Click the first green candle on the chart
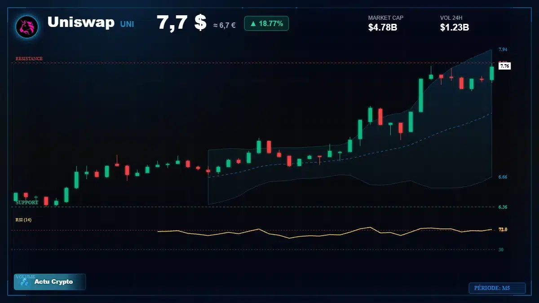539x303 pixels. pos(16,197)
